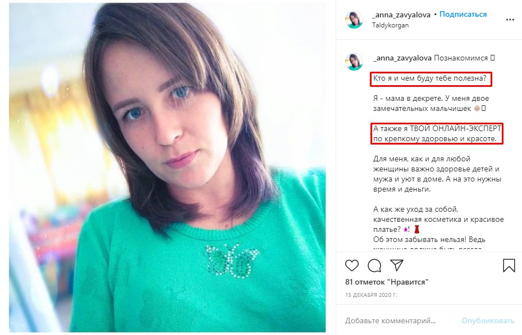This screenshot has height=335, width=522.
Task: Click the verified-style dot separator next to username
Action: click(435, 15)
